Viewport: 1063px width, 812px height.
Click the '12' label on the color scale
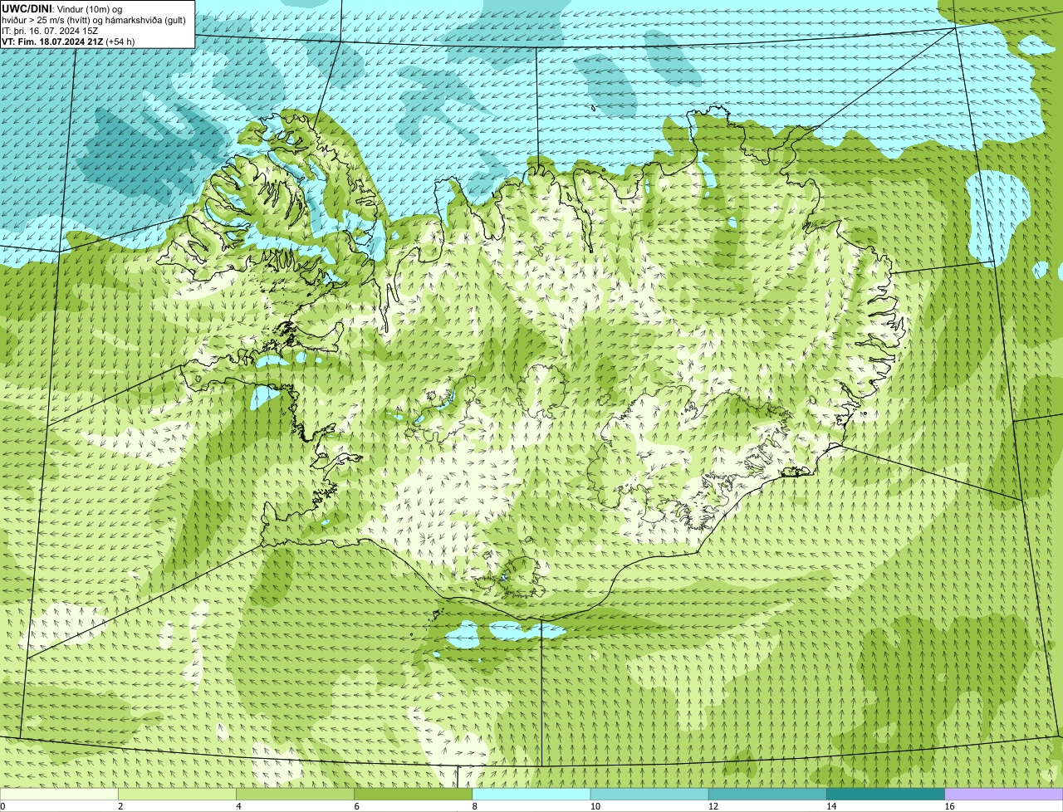[713, 806]
